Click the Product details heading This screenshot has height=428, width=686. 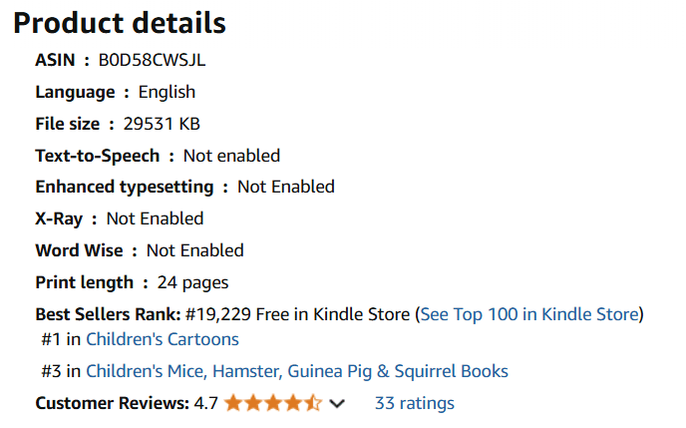point(120,23)
